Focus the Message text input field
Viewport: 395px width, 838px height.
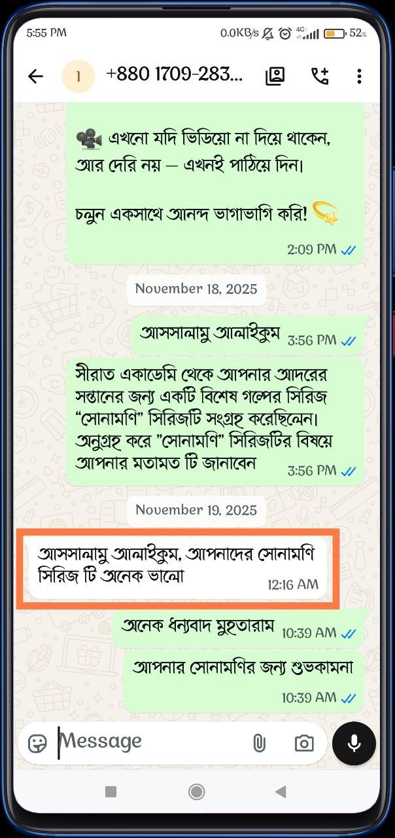(150, 742)
